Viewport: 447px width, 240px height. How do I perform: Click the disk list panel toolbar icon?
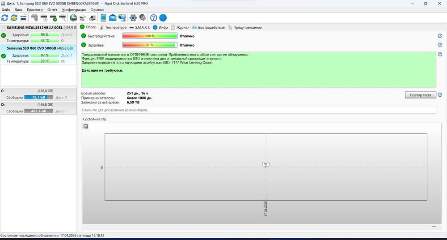[23, 18]
